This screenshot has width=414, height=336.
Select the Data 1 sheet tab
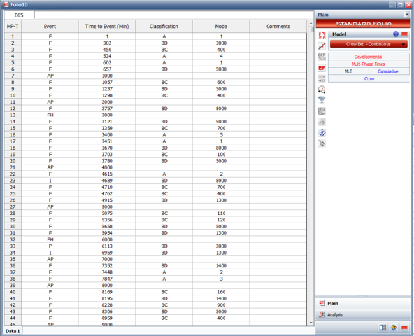coord(13,331)
